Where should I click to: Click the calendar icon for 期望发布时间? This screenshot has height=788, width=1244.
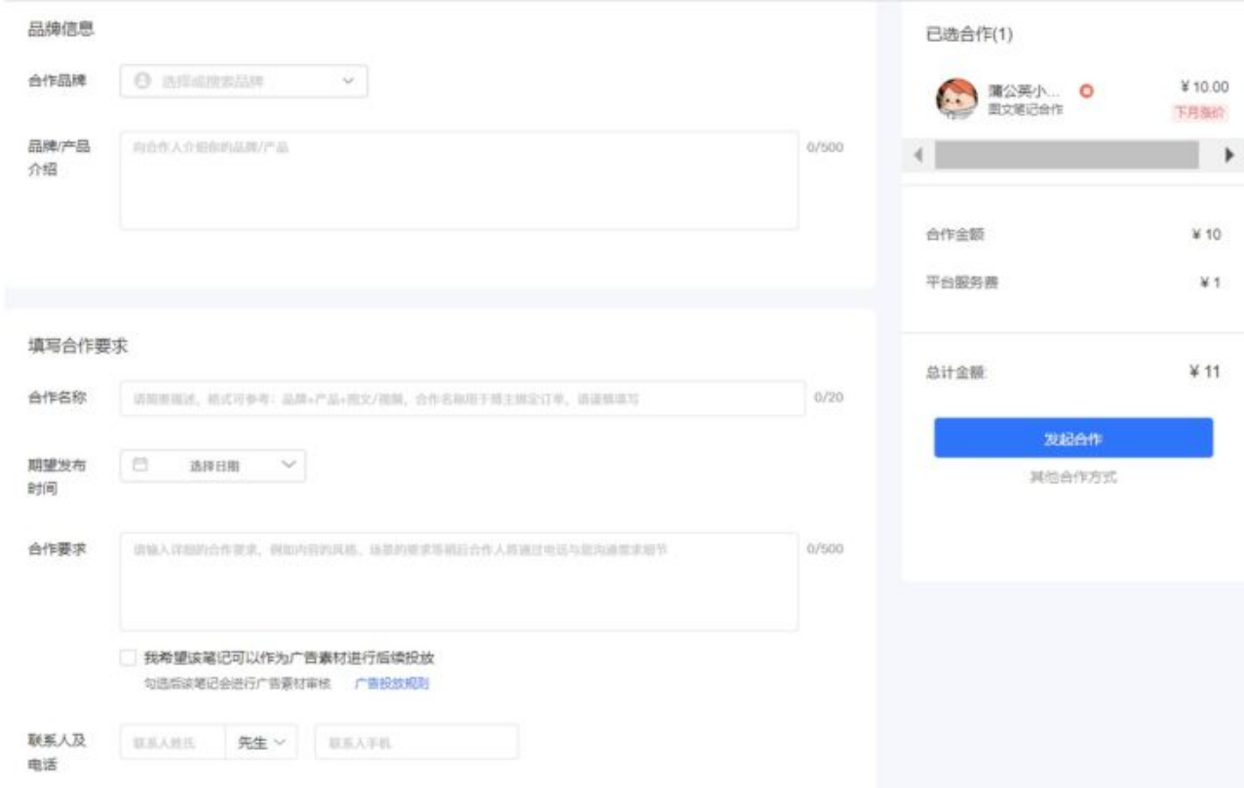click(x=139, y=466)
